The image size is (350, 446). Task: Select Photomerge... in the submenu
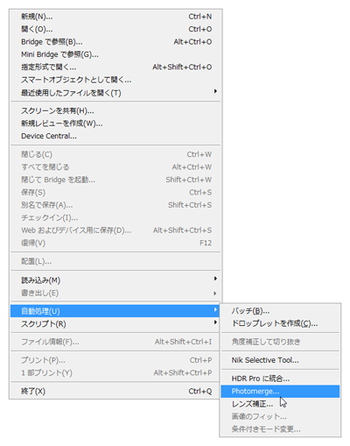point(280,391)
